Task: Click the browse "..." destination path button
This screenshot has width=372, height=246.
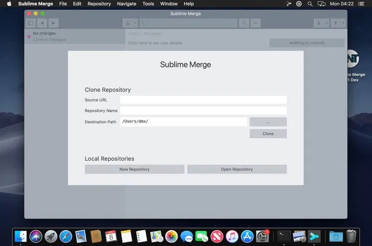Action: click(268, 122)
